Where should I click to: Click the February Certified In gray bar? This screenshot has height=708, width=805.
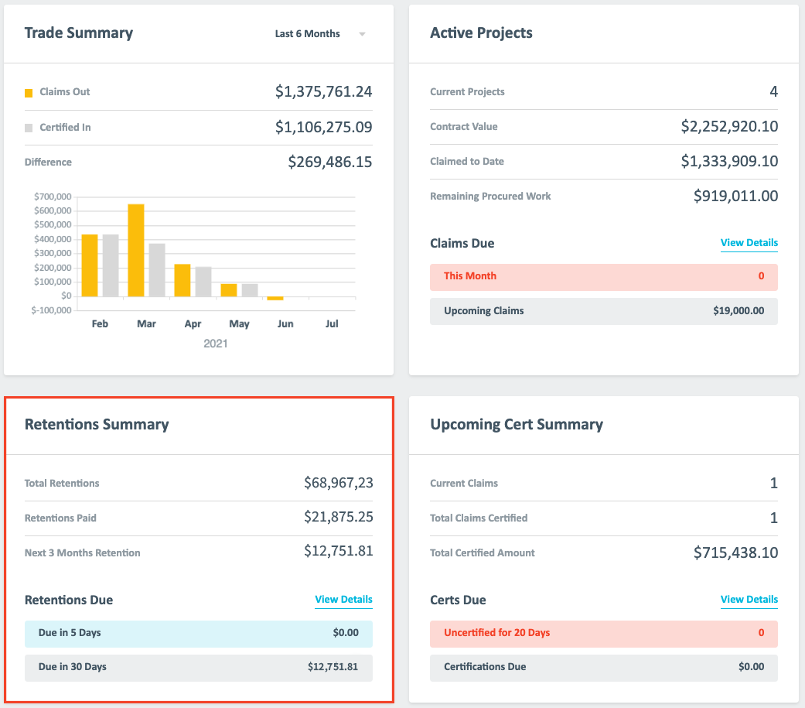111,265
